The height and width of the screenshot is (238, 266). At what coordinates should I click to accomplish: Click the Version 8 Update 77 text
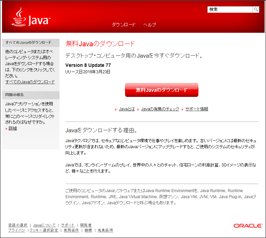tap(88, 65)
